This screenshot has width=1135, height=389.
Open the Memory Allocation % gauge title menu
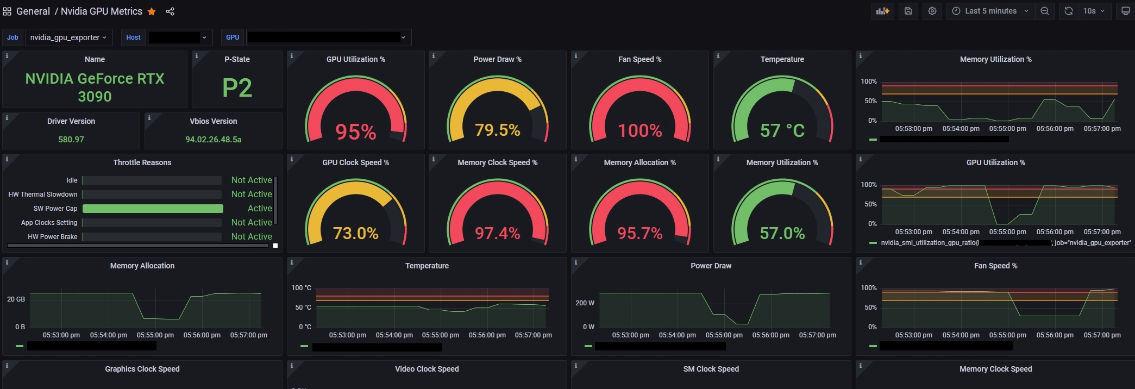[x=640, y=162]
